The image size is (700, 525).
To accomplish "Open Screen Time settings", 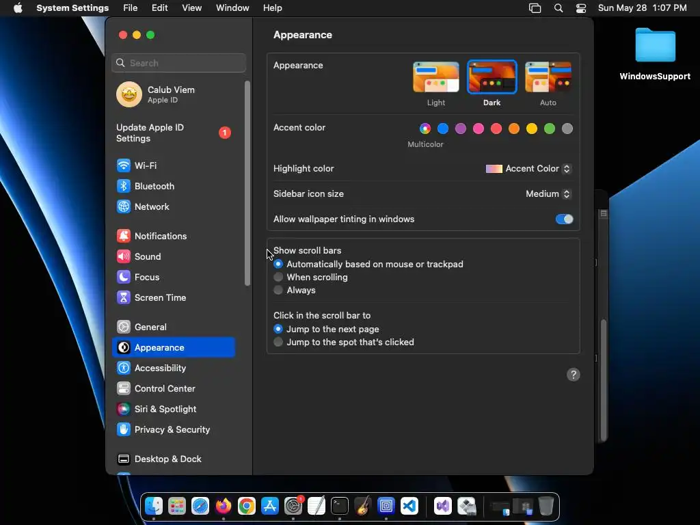I will pyautogui.click(x=173, y=298).
